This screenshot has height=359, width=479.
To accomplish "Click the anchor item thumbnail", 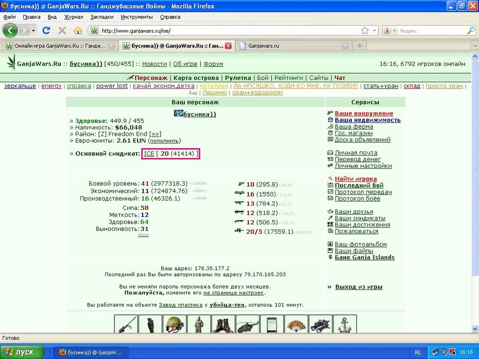I will pos(345,324).
